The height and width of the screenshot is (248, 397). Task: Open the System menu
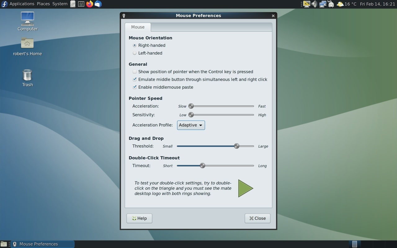pos(60,4)
